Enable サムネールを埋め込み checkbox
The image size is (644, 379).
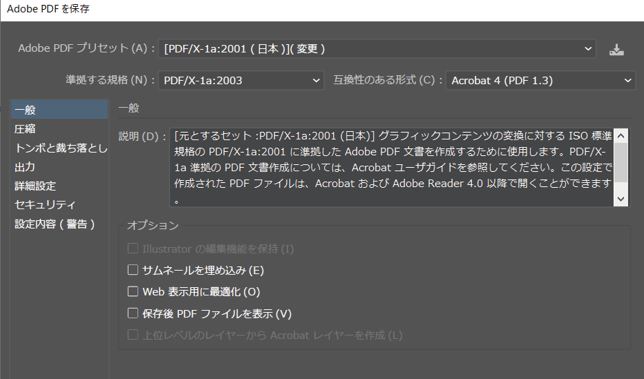click(133, 269)
